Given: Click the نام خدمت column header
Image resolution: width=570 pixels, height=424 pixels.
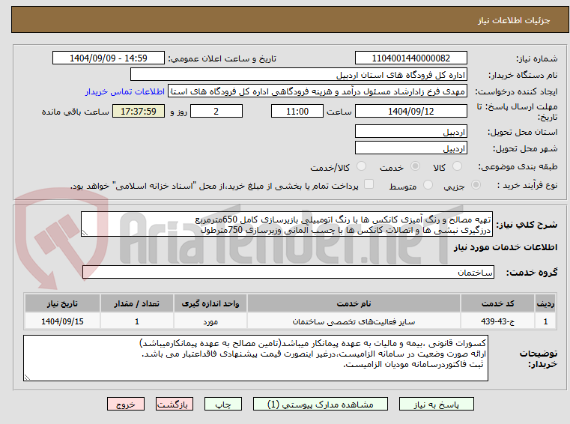Looking at the screenshot, I should (354, 303).
